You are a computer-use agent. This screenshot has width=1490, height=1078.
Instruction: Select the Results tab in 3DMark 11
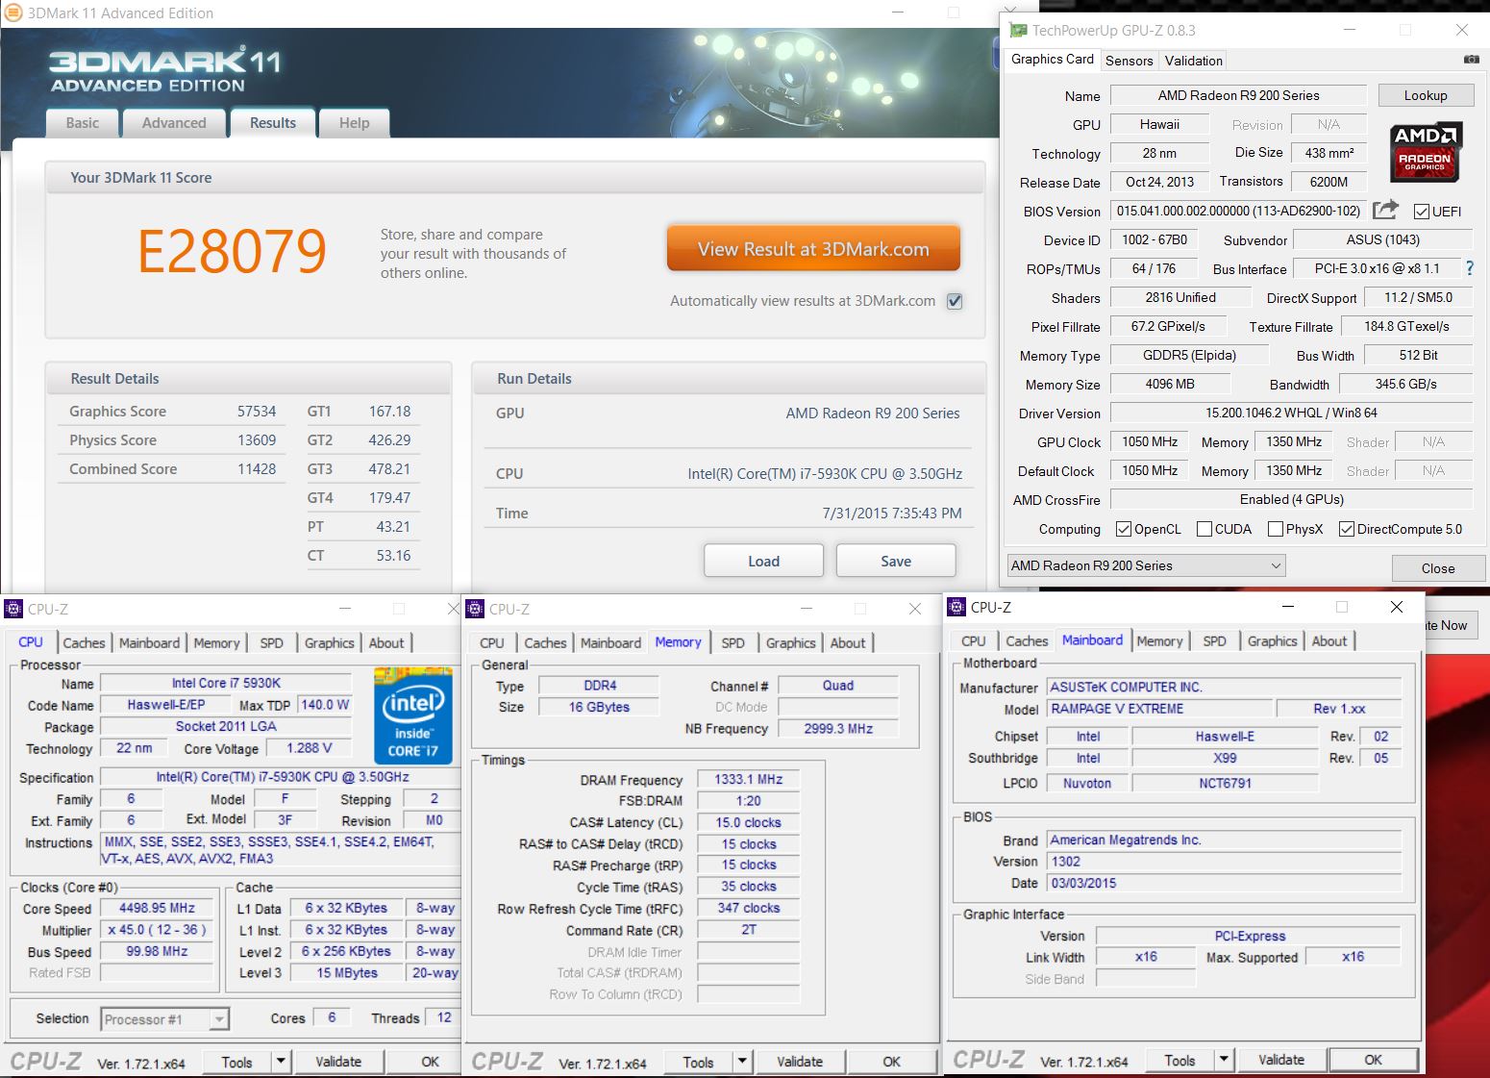[x=273, y=122]
